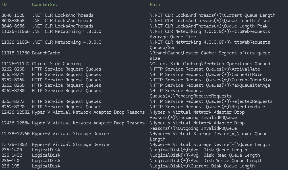The image size is (288, 170).
Task: Click the BranchCache counter set name
Action: pyautogui.click(x=46, y=53)
